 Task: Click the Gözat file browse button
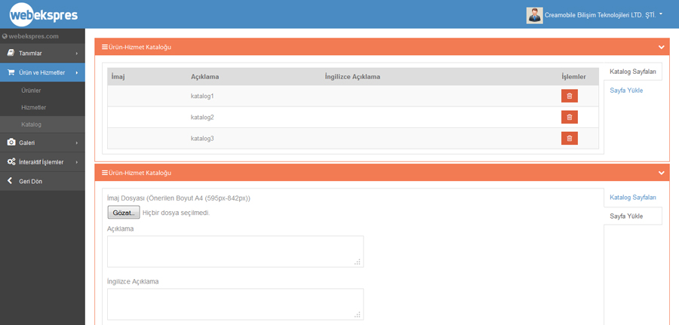pos(123,213)
